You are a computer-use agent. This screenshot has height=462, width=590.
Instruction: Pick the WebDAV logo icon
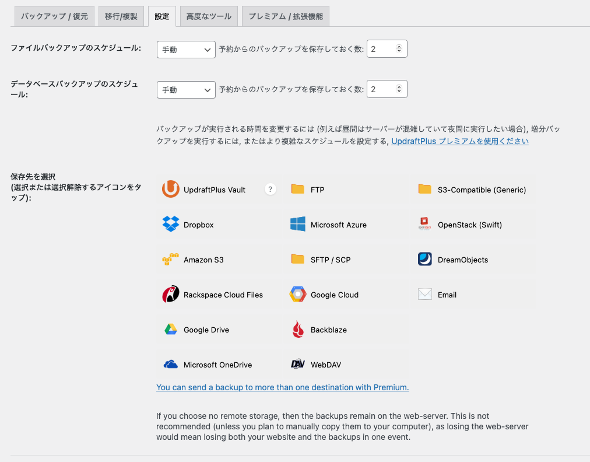point(298,364)
